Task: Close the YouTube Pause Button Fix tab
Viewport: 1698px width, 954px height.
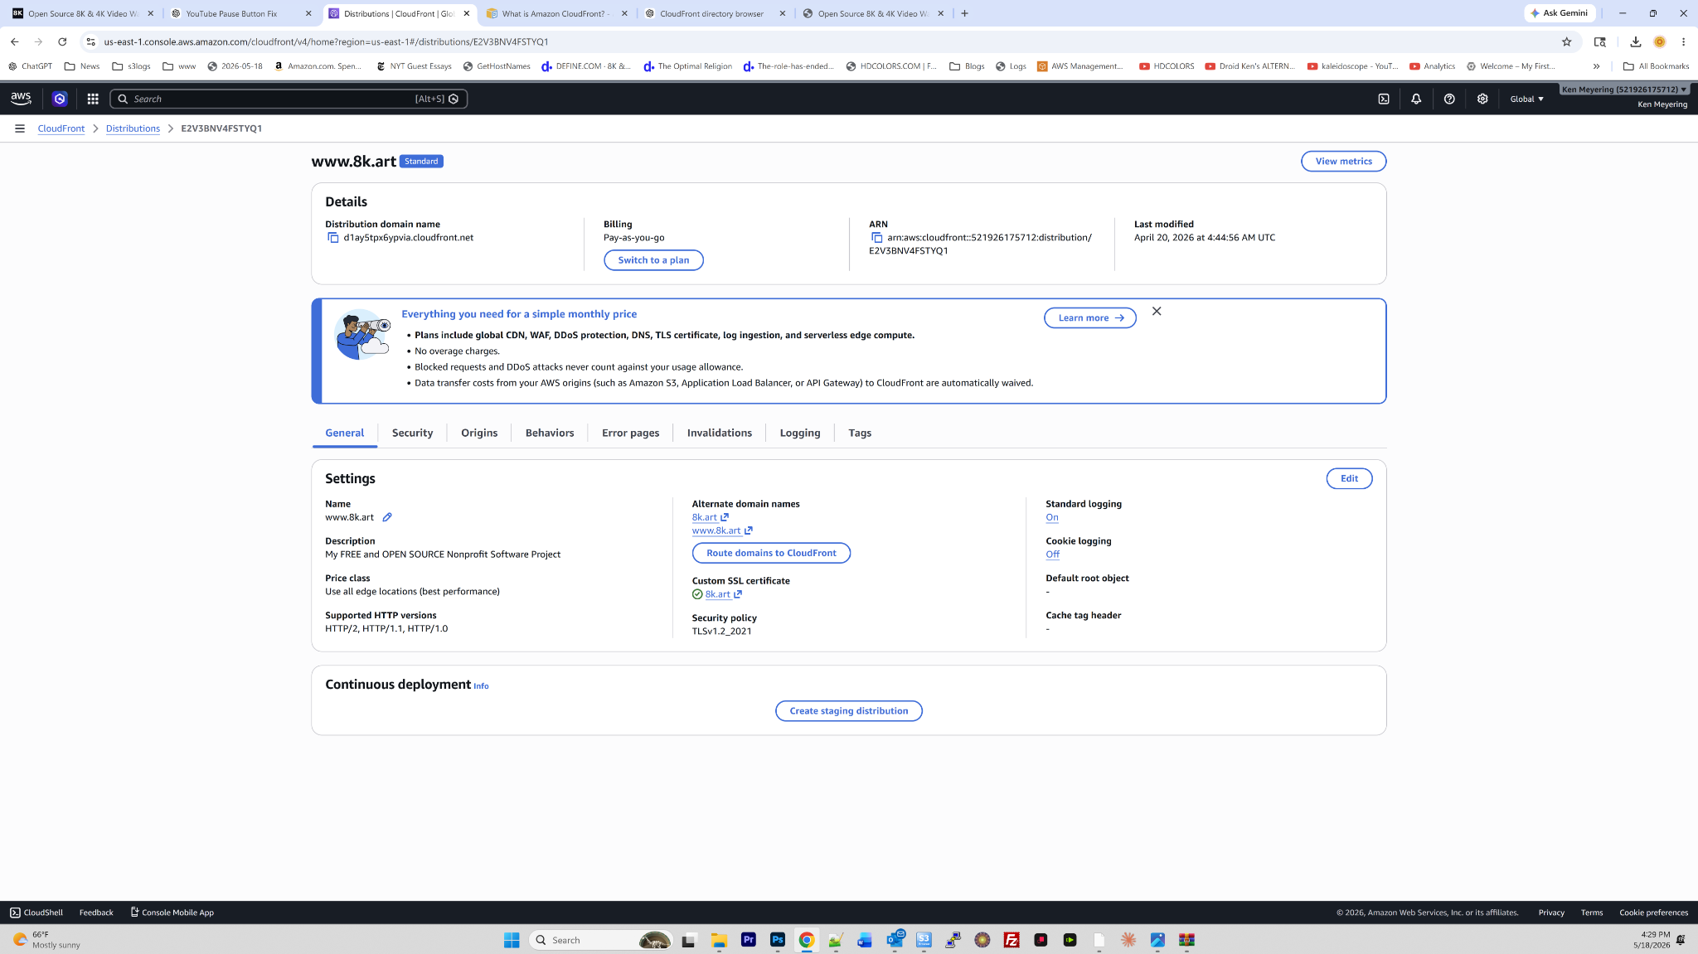Action: [x=308, y=13]
